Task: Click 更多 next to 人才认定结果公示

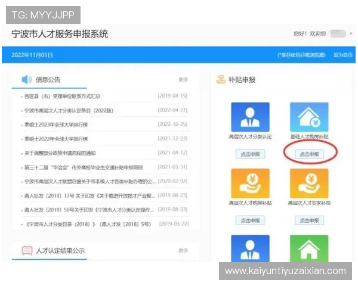Action: tap(183, 250)
